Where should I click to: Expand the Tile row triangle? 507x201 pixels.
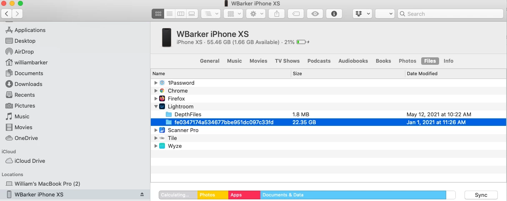[x=156, y=138]
